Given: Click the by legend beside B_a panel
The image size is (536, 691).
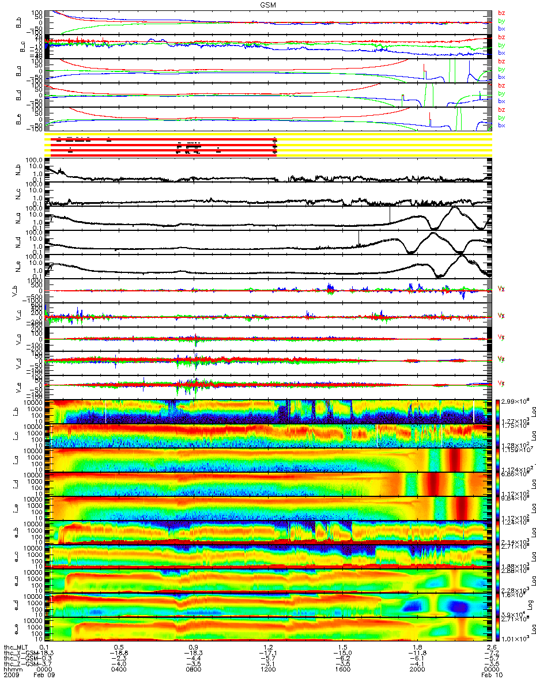Looking at the screenshot, I should [501, 69].
